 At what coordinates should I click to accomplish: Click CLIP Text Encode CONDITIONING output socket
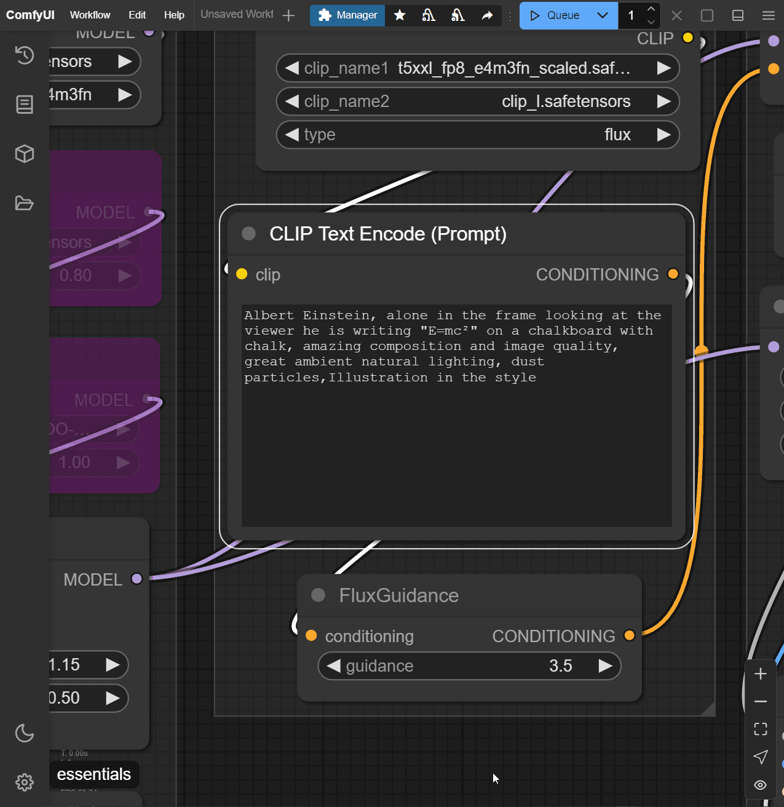tap(673, 274)
